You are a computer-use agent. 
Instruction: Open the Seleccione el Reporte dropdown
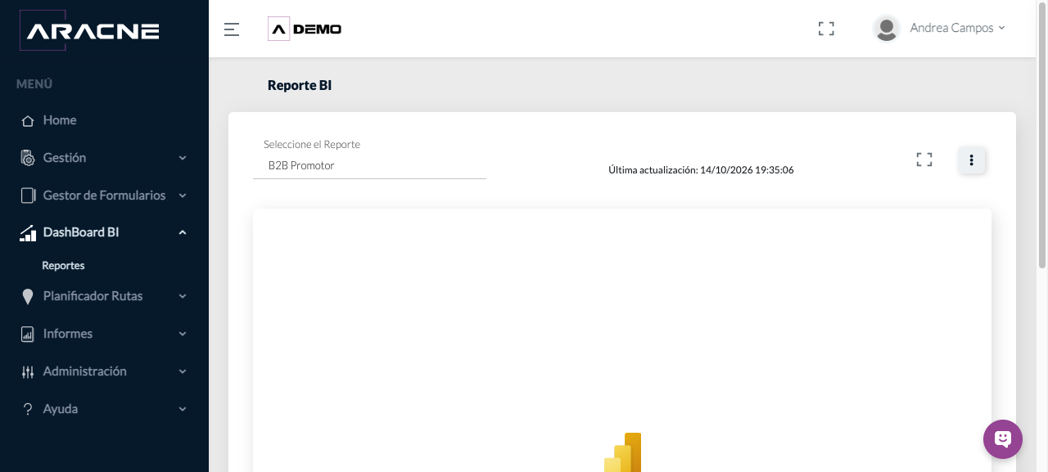369,166
